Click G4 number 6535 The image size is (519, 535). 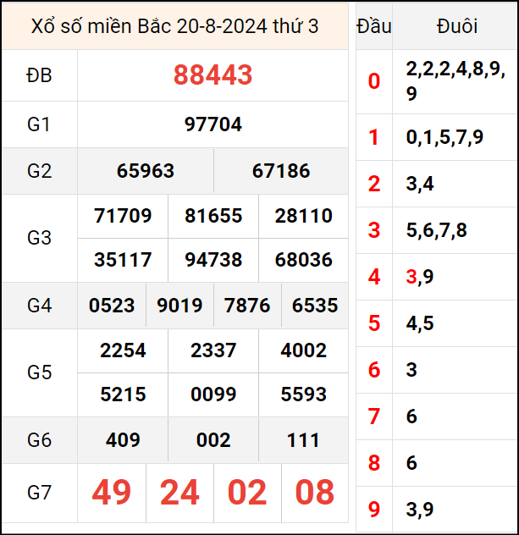(315, 306)
